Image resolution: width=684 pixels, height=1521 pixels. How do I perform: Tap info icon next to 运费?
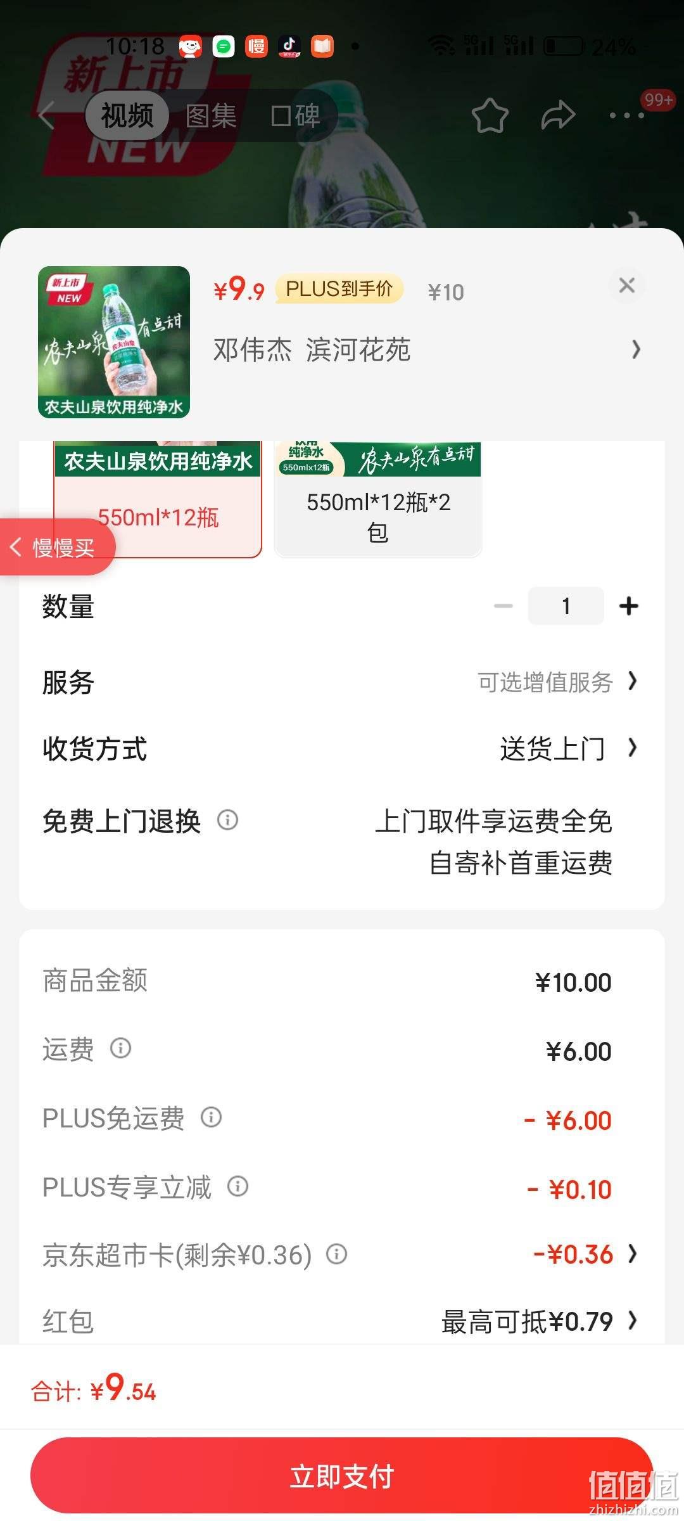(120, 1048)
